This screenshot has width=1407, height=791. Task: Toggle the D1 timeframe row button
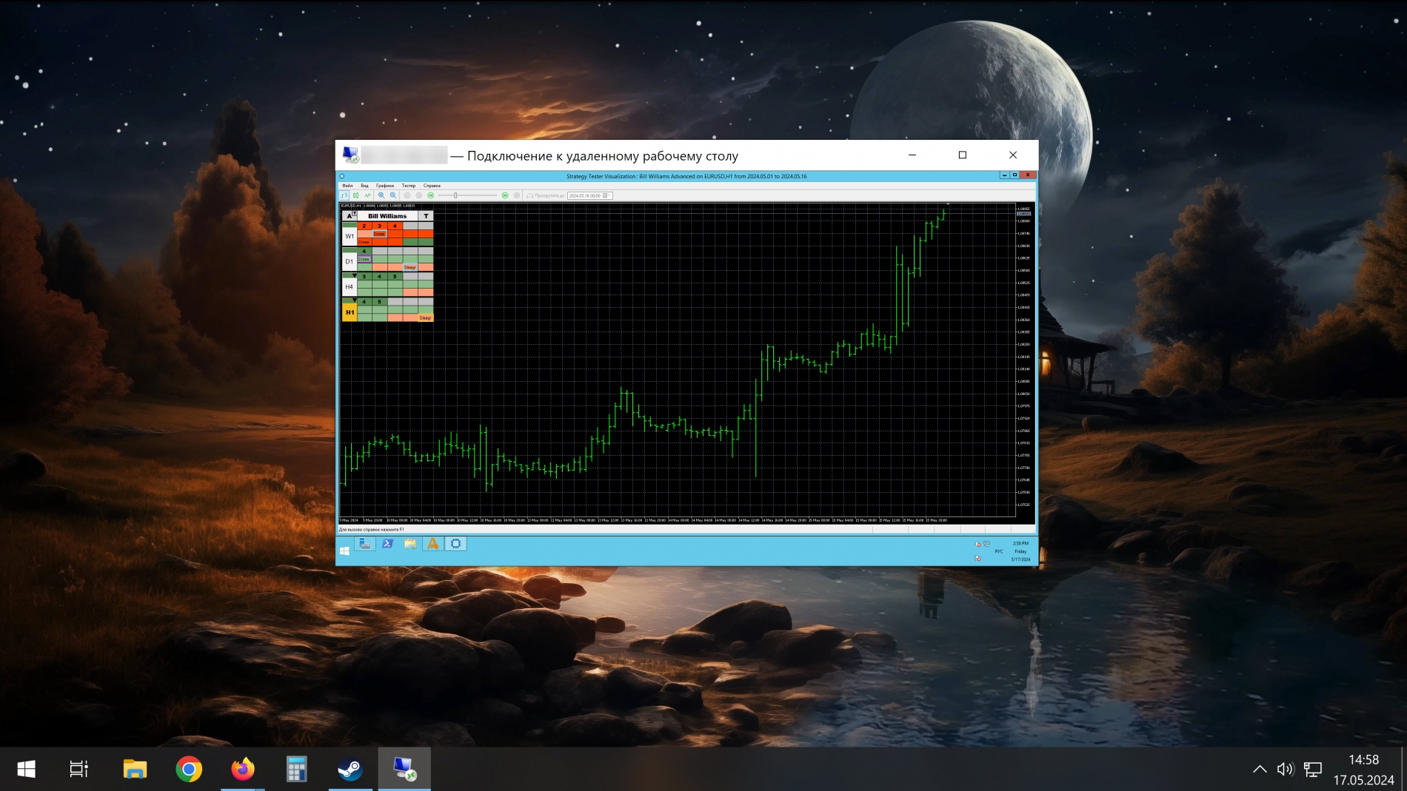(350, 261)
